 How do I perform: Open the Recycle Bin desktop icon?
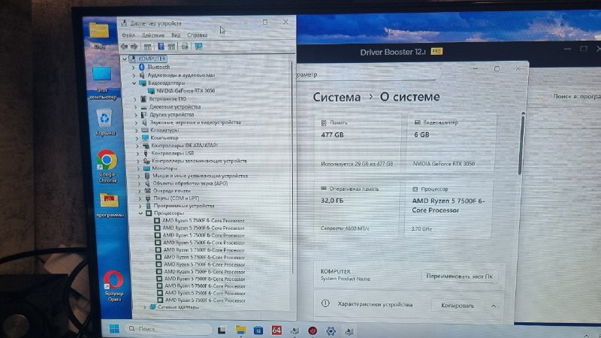tap(104, 119)
